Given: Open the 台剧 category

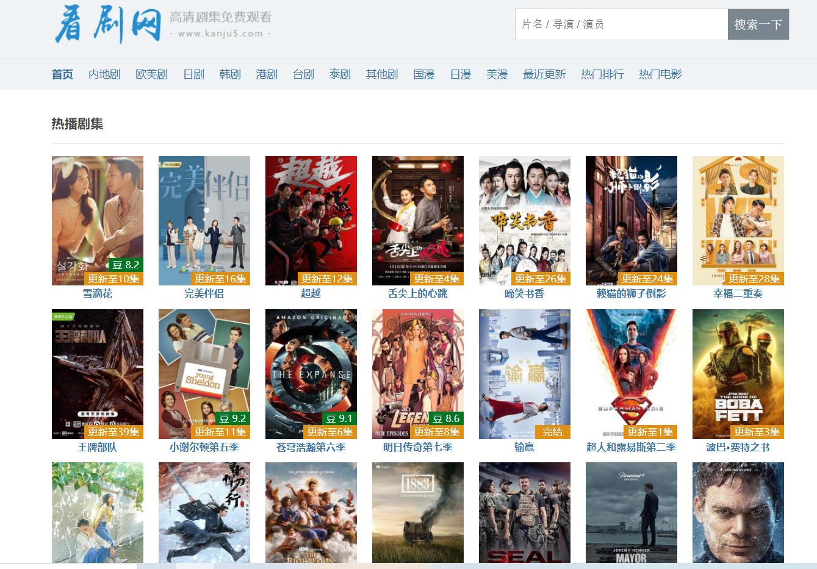Looking at the screenshot, I should pos(303,74).
